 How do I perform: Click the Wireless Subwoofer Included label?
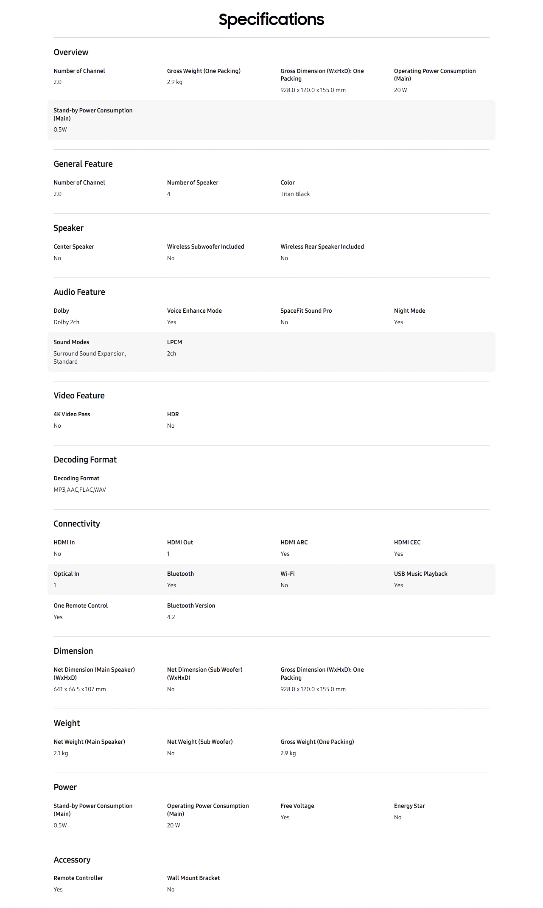coord(205,247)
